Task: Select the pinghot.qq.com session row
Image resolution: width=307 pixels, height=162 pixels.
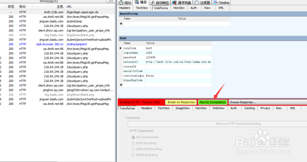Action: (58, 90)
